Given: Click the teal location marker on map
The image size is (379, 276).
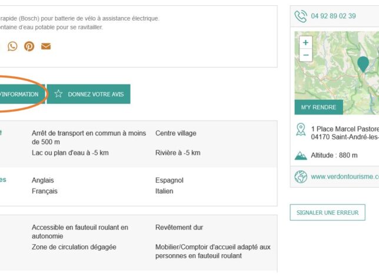Looking at the screenshot, I should [x=363, y=63].
